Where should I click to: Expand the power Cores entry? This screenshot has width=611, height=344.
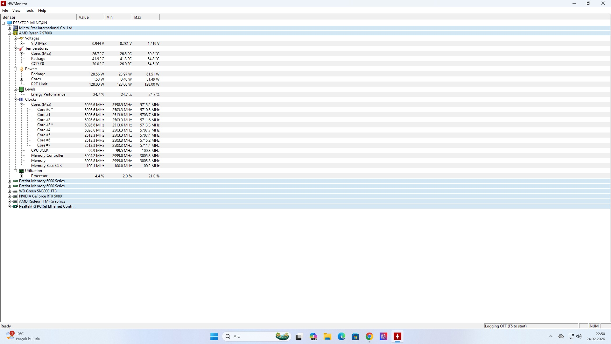coord(22,79)
